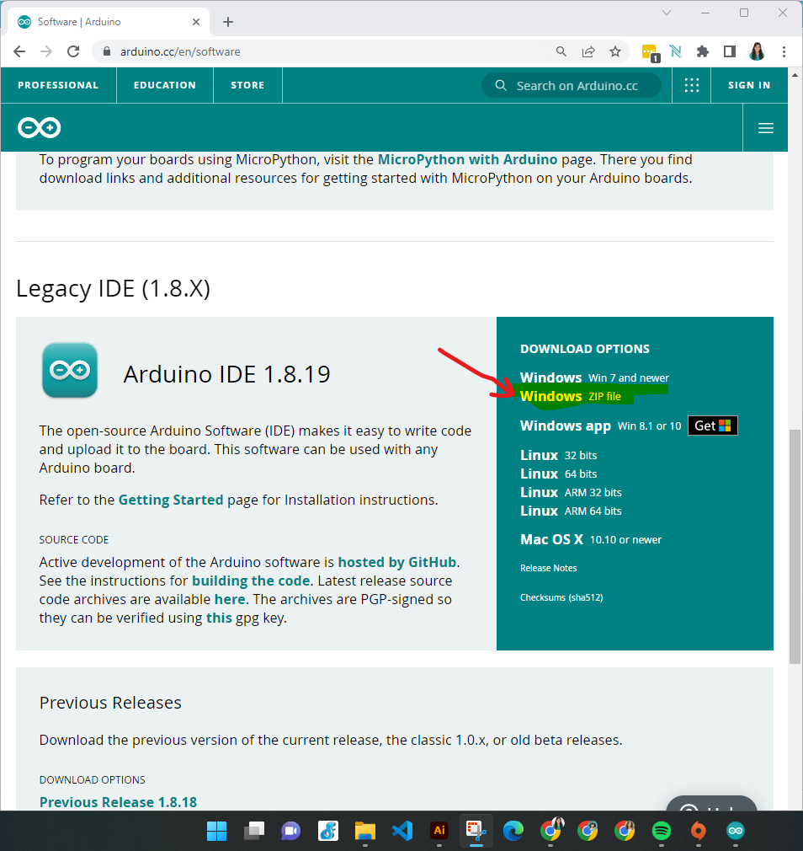The image size is (803, 851).
Task: Open the Extensions puzzle piece menu
Action: [x=703, y=51]
